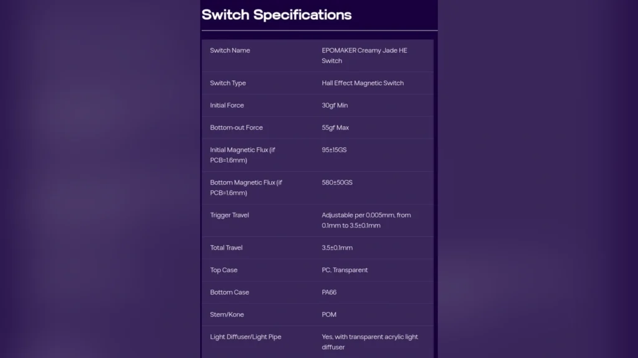
Task: Select the Total Travel label
Action: click(x=226, y=247)
